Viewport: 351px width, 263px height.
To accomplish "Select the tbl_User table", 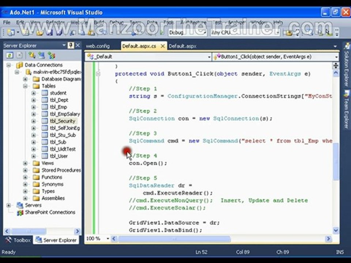I will [58, 156].
